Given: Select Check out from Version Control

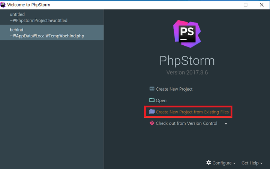Looking at the screenshot, I should point(186,123).
